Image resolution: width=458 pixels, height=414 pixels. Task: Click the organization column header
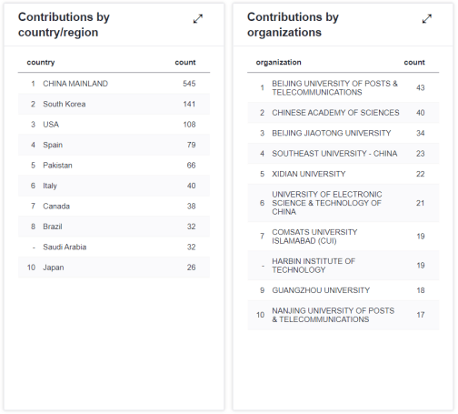coord(279,62)
